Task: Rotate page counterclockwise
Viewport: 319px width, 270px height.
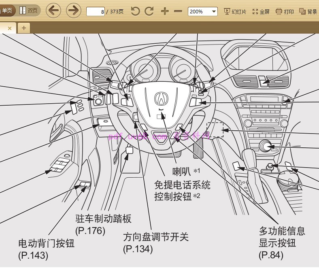Action: pos(135,11)
